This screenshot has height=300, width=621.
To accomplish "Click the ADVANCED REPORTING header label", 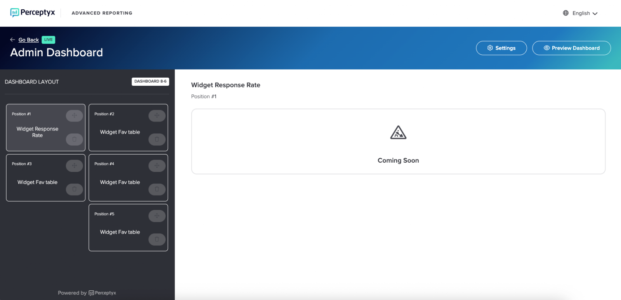I will point(102,13).
